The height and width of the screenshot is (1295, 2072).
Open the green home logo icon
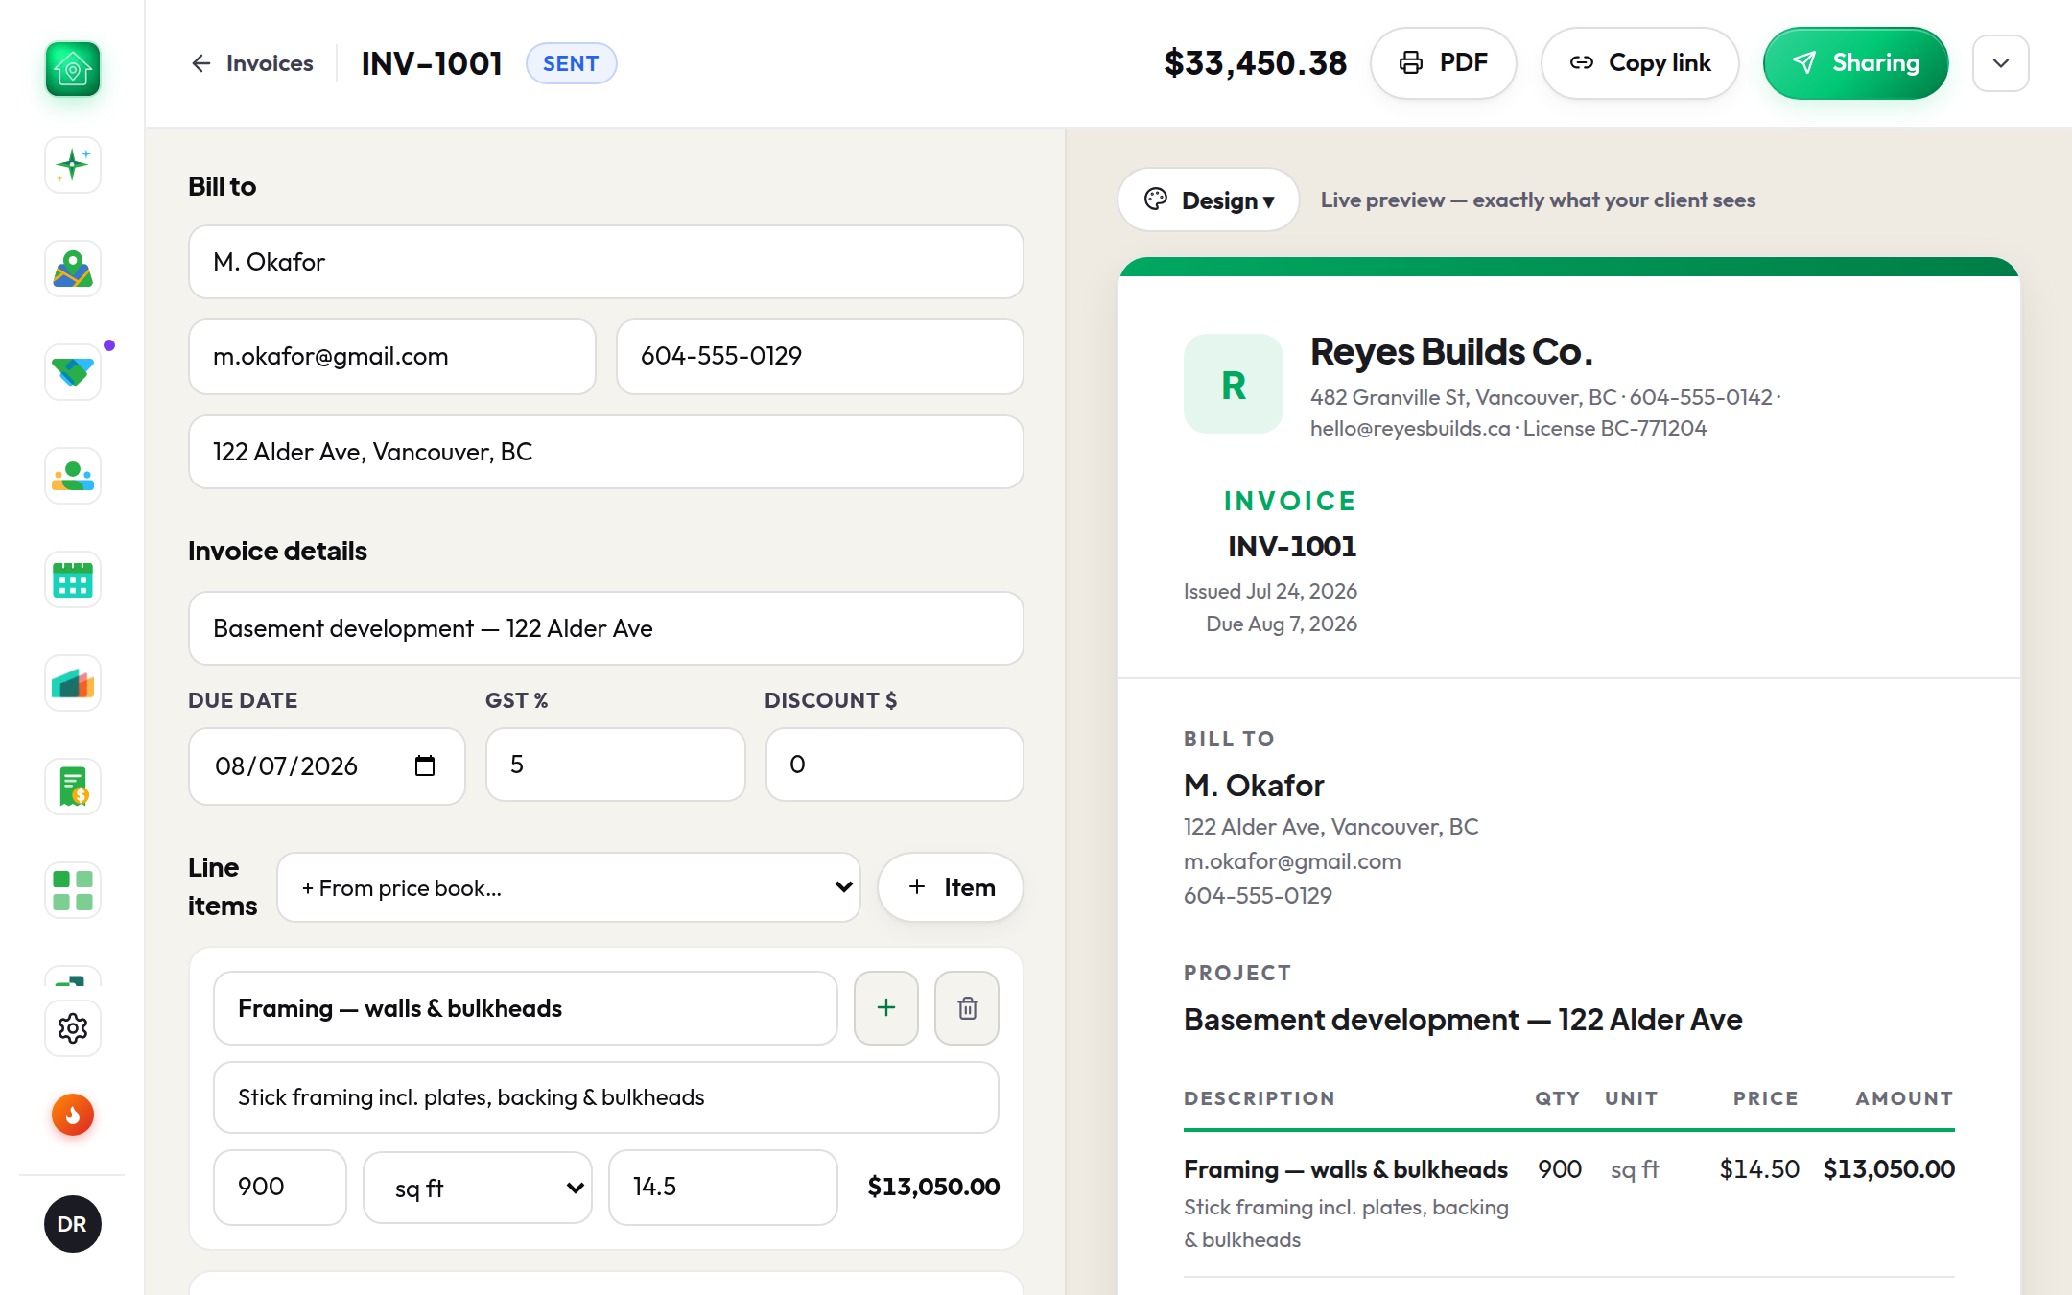pos(73,69)
